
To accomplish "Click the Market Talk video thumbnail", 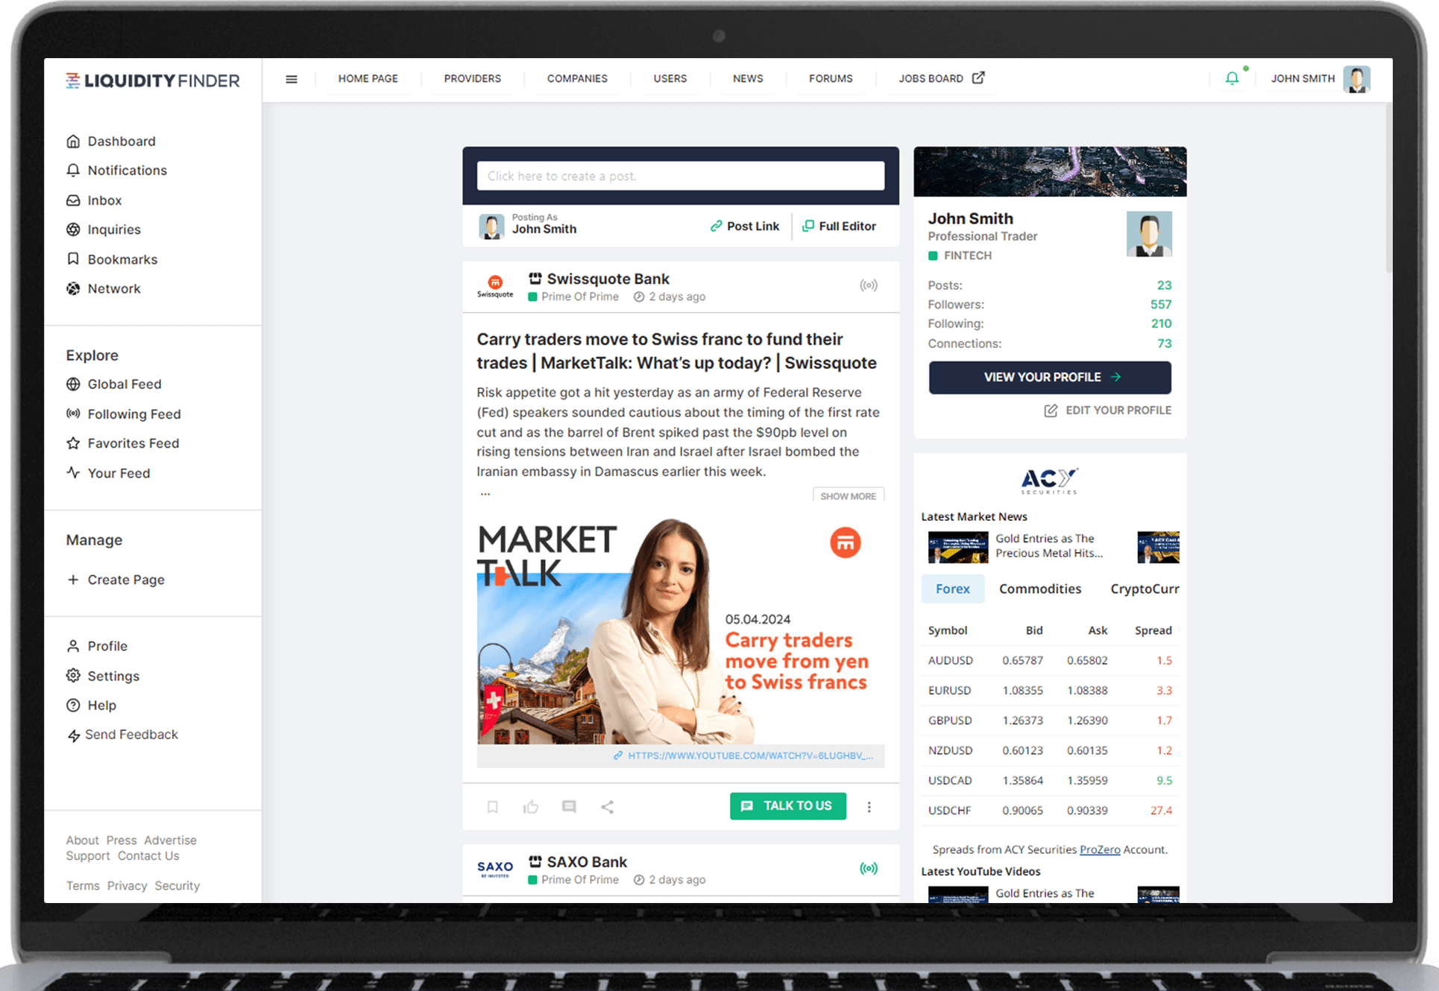I will click(681, 632).
